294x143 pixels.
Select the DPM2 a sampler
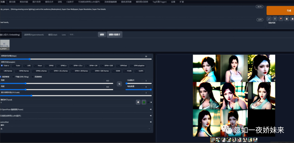click(x=62, y=66)
